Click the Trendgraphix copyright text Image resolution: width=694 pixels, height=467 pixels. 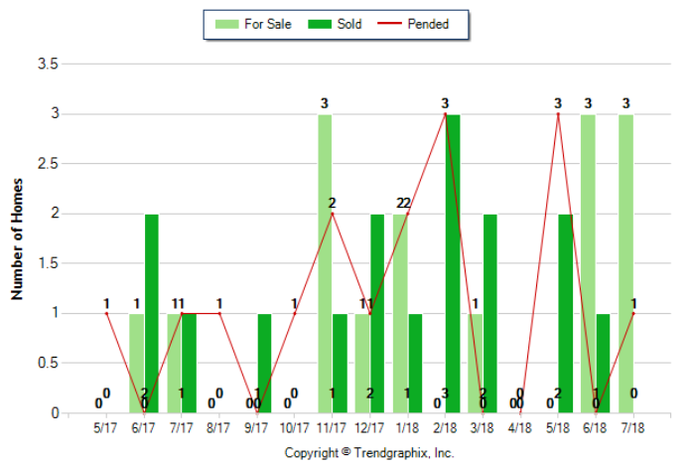[x=368, y=452]
